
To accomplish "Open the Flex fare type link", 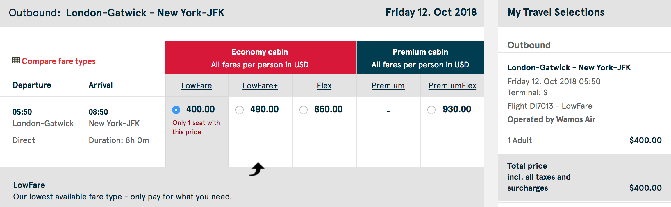I will (324, 86).
